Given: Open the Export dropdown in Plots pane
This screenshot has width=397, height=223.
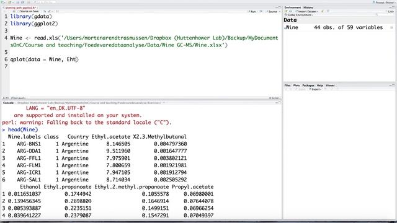Looking at the screenshot, I should point(315,89).
